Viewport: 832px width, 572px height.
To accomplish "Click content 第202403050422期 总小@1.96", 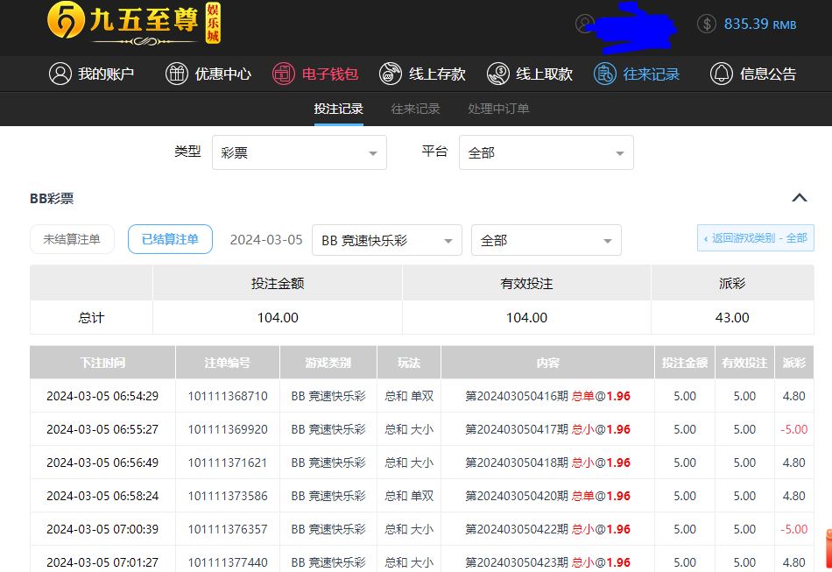I will click(547, 530).
